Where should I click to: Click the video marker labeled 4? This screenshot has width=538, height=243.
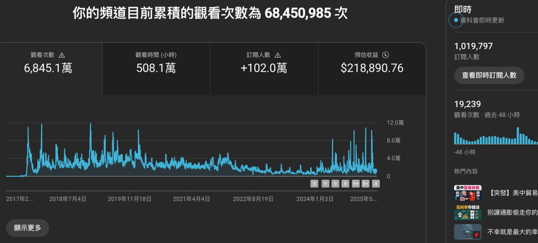[x=376, y=184]
